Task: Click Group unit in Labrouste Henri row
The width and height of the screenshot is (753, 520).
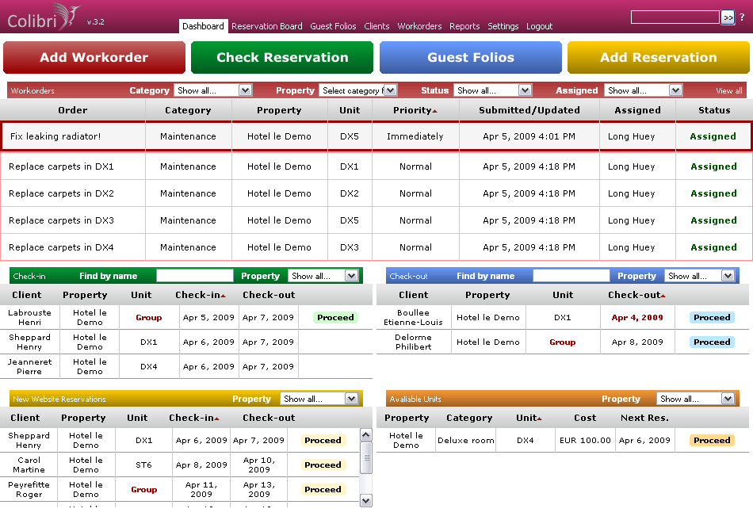Action: [148, 317]
